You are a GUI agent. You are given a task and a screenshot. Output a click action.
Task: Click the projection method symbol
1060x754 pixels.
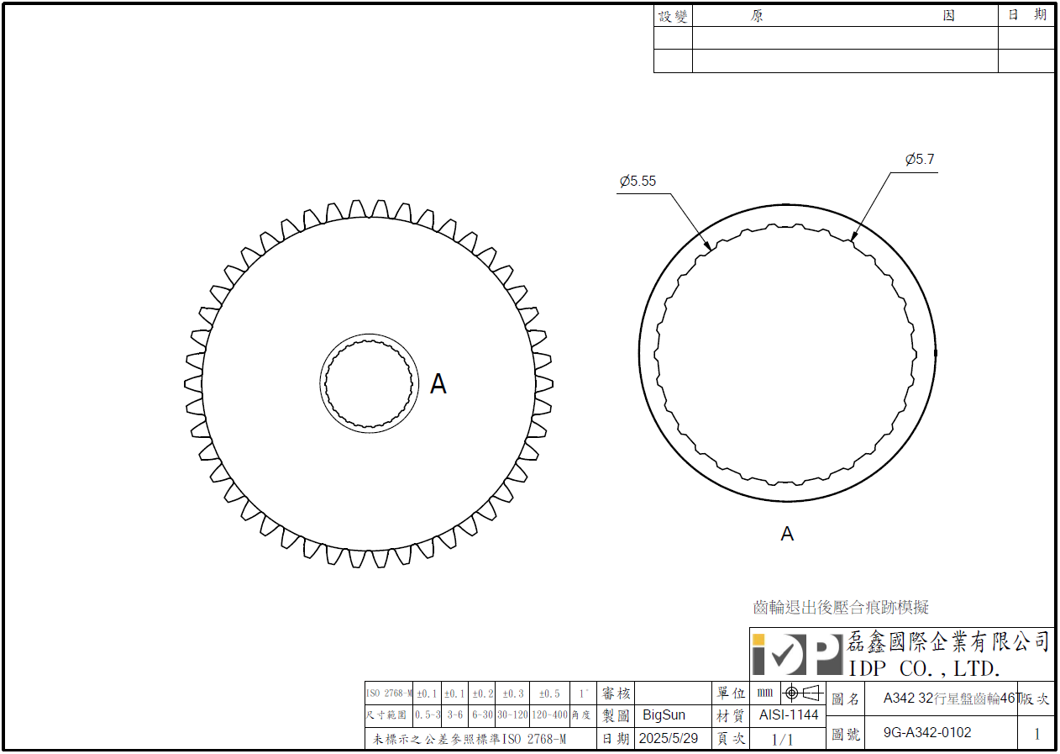[x=800, y=693]
